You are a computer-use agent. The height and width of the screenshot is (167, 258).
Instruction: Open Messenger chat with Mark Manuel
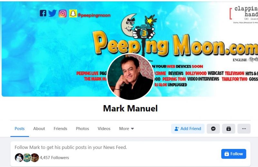[x=213, y=129]
